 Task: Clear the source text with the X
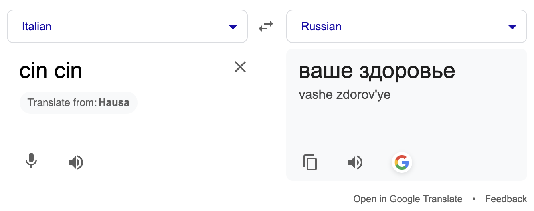tap(240, 67)
